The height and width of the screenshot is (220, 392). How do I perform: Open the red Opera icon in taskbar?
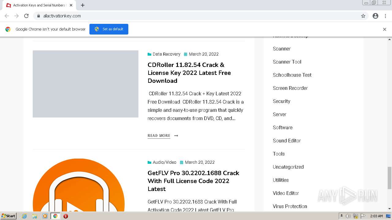[66, 216]
